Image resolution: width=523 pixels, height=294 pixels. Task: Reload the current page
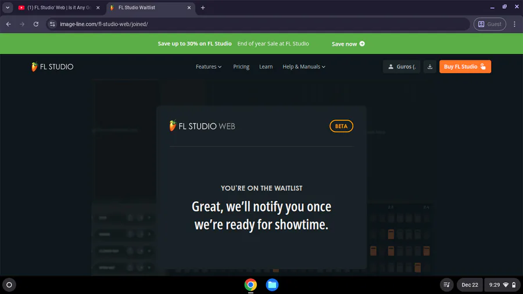click(x=36, y=24)
